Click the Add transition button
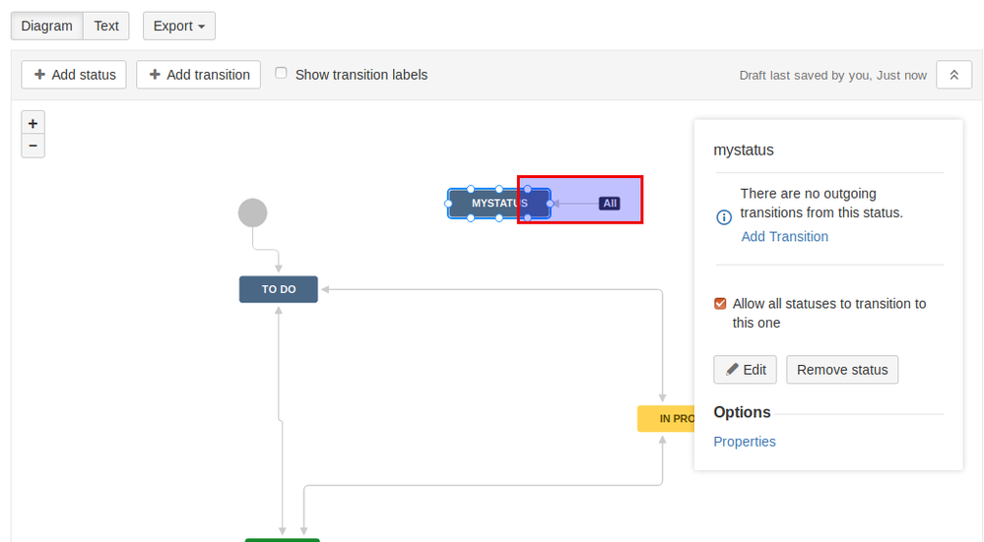 tap(198, 75)
